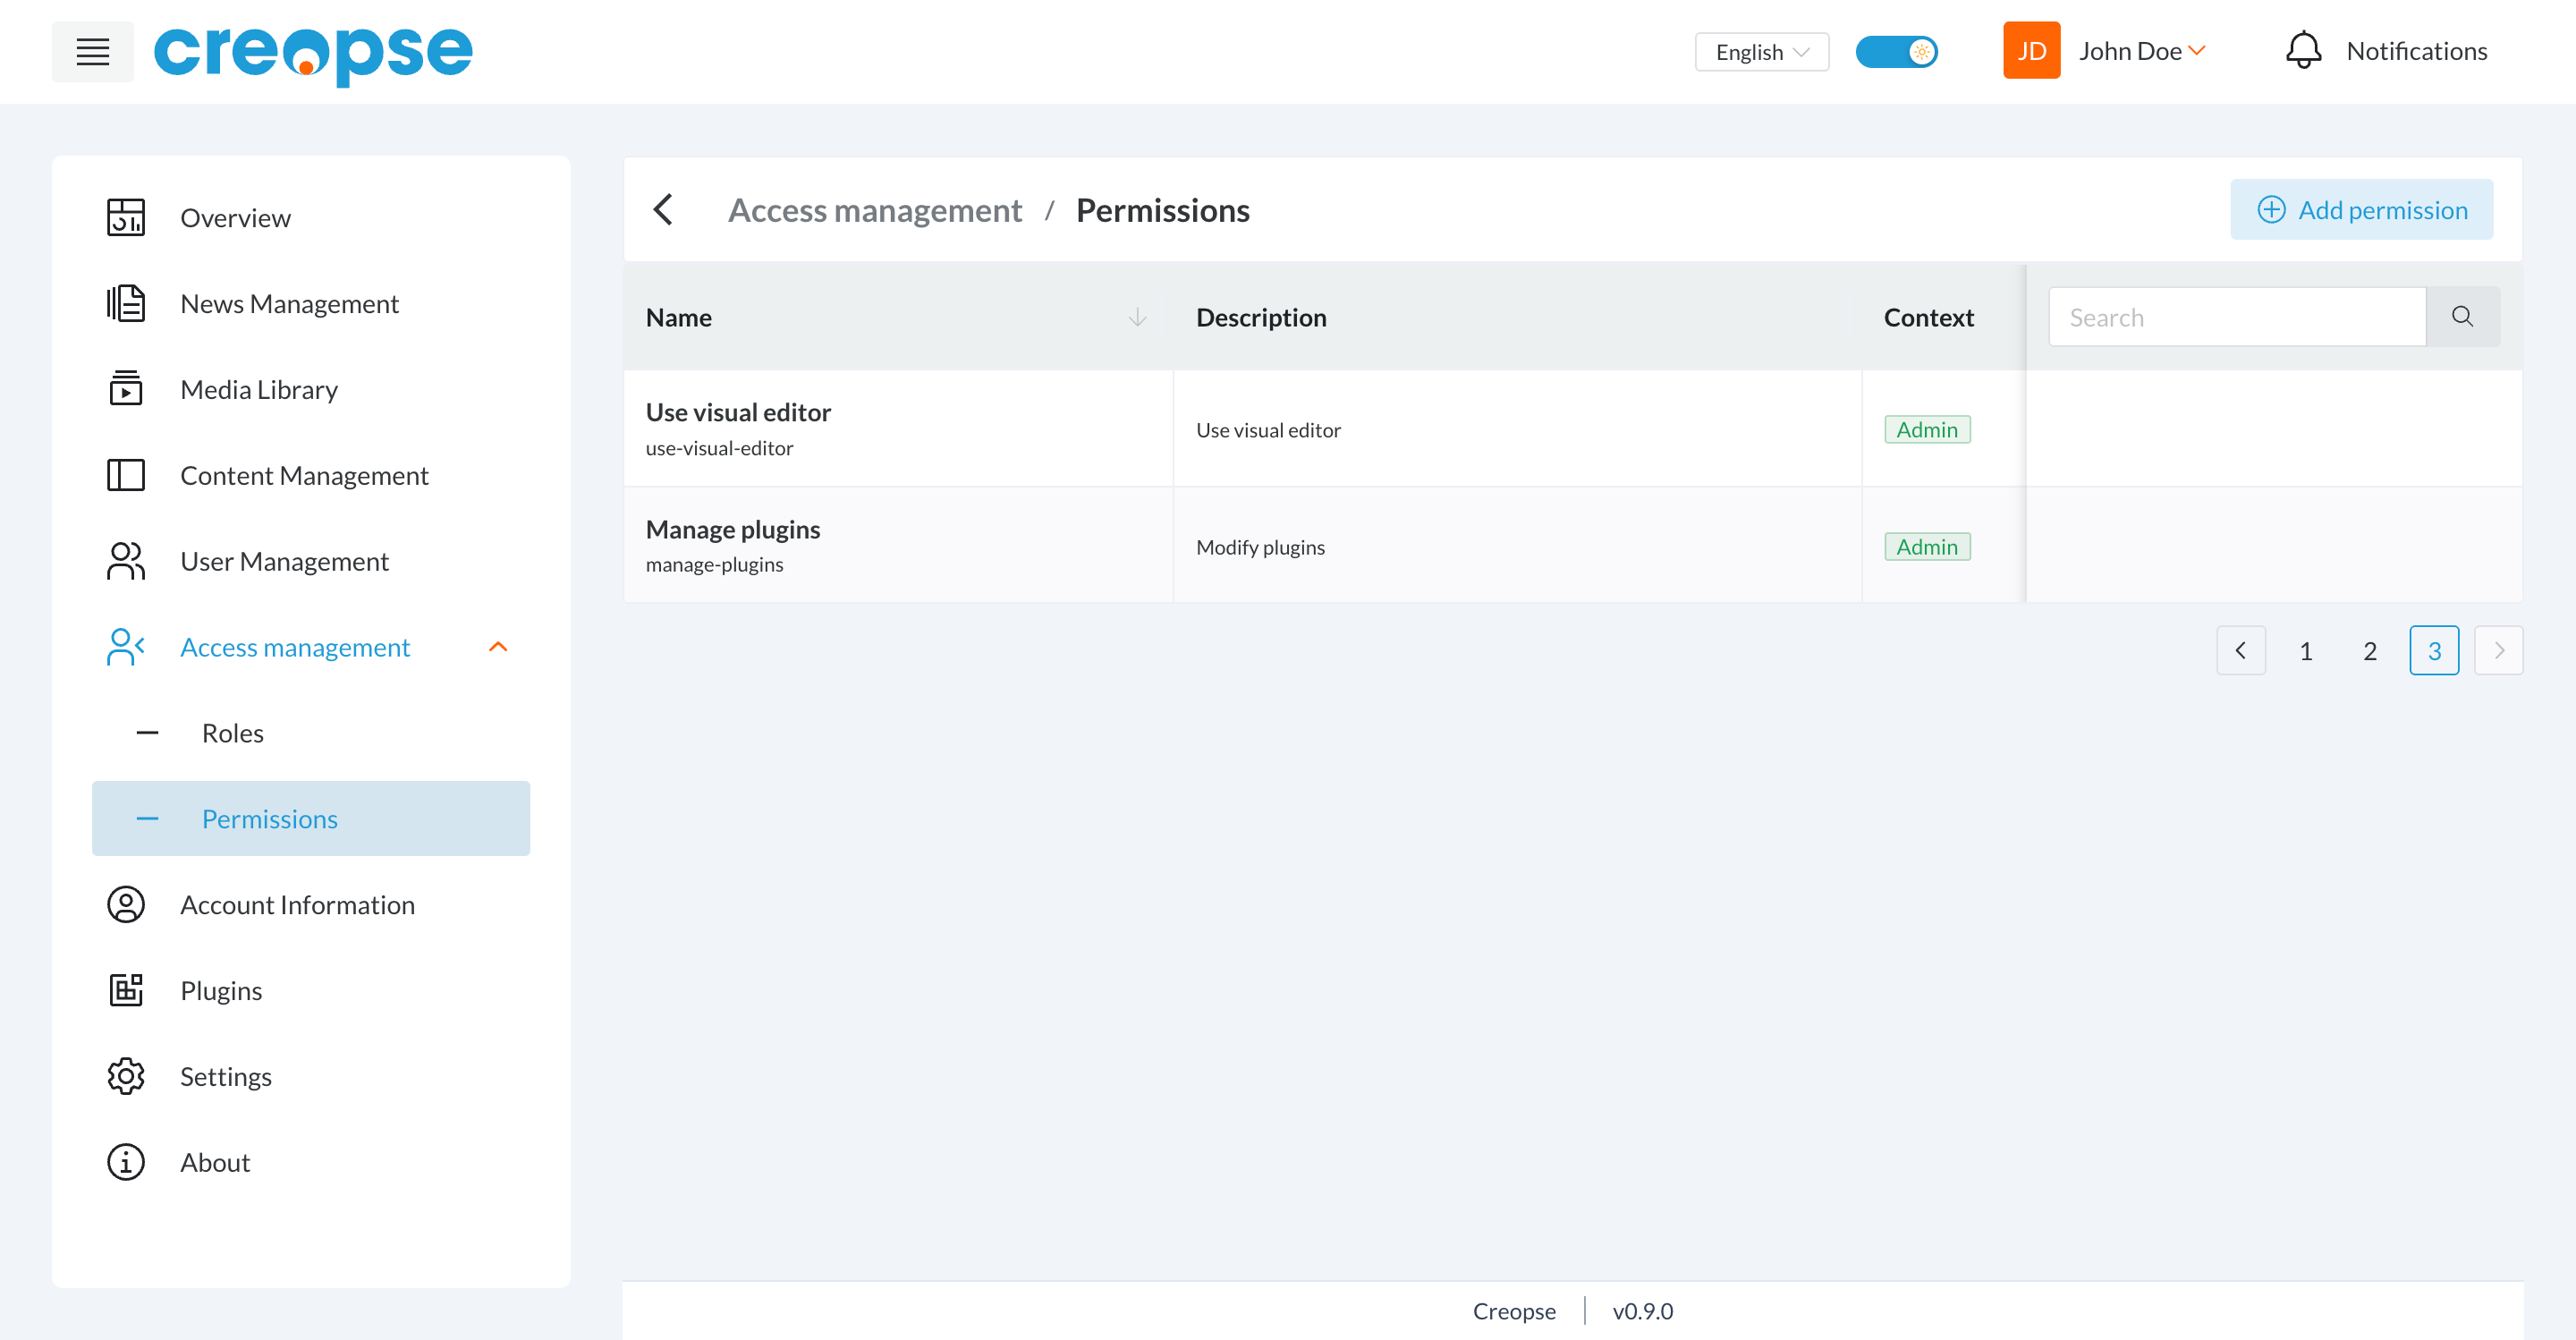Click the About info icon

point(126,1162)
